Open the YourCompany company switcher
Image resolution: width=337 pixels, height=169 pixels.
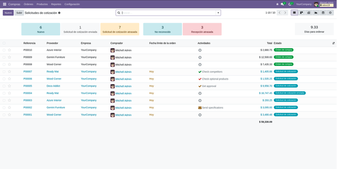pos(304,4)
